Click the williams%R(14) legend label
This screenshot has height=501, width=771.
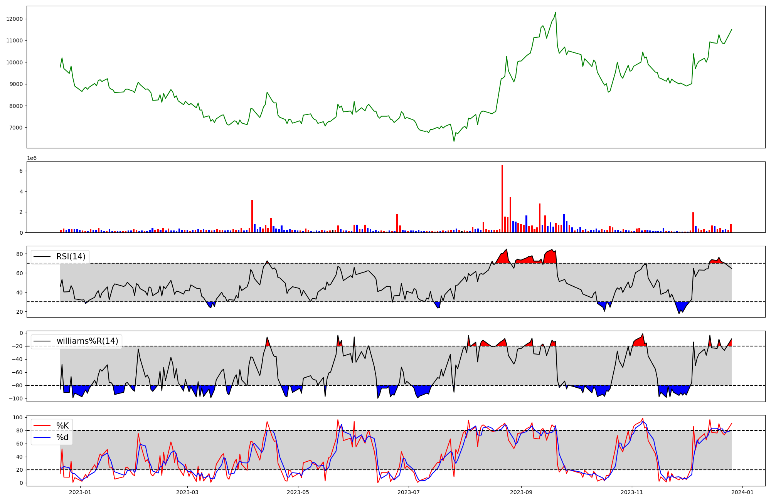87,341
